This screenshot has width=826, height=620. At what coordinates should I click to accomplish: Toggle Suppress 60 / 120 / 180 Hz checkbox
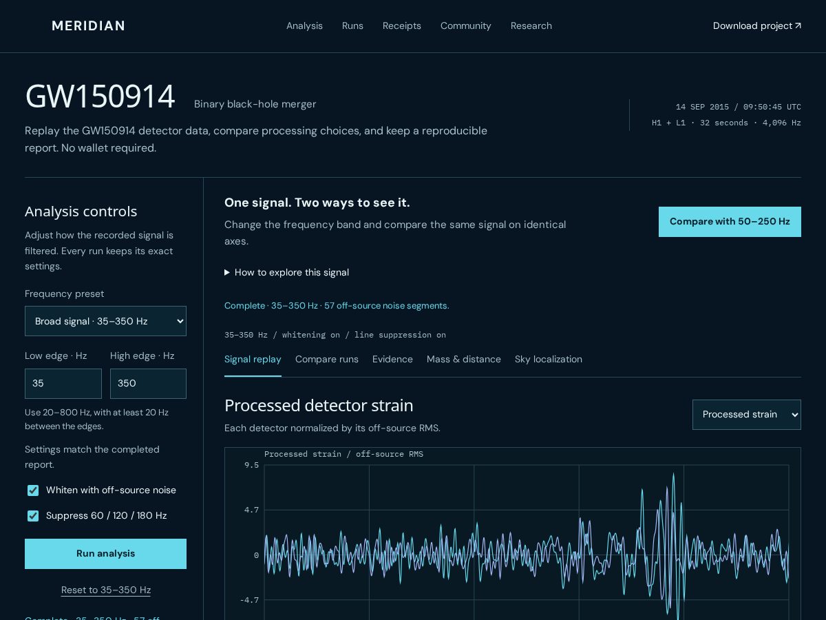coord(33,516)
